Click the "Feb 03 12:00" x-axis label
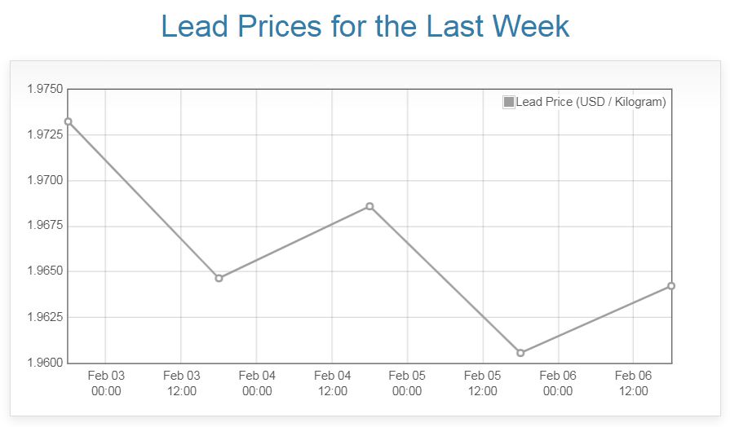 pyautogui.click(x=181, y=383)
